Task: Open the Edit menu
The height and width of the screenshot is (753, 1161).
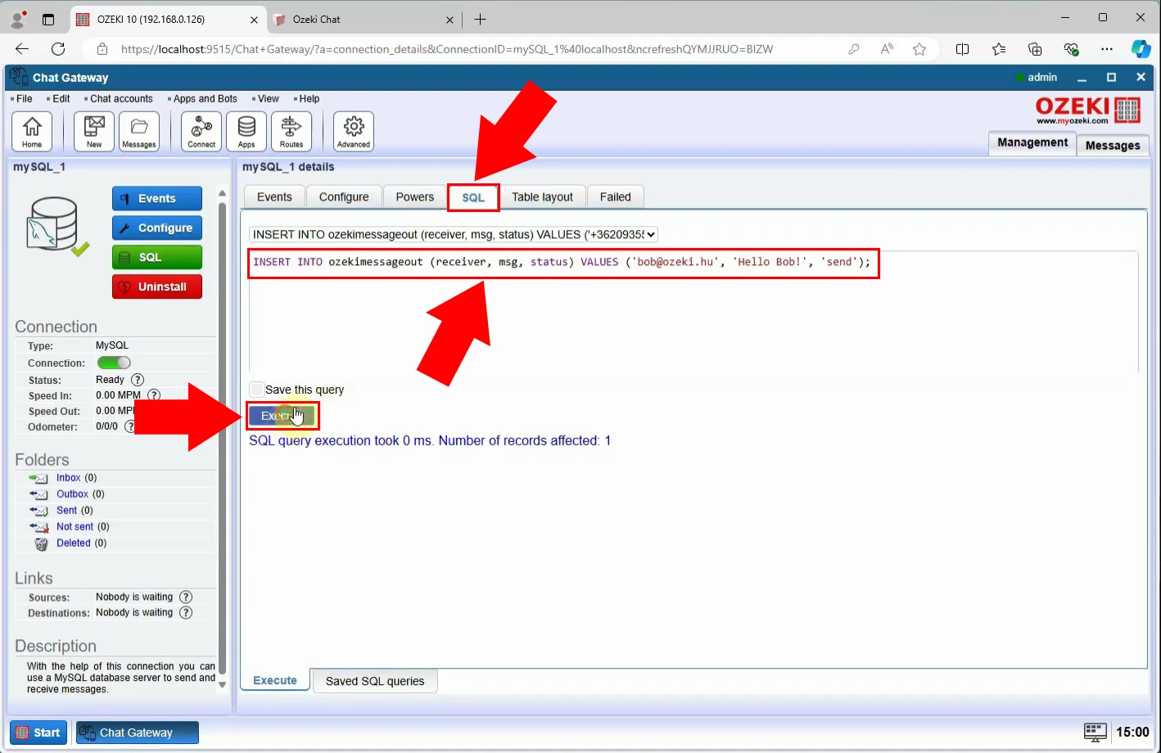Action: [61, 99]
